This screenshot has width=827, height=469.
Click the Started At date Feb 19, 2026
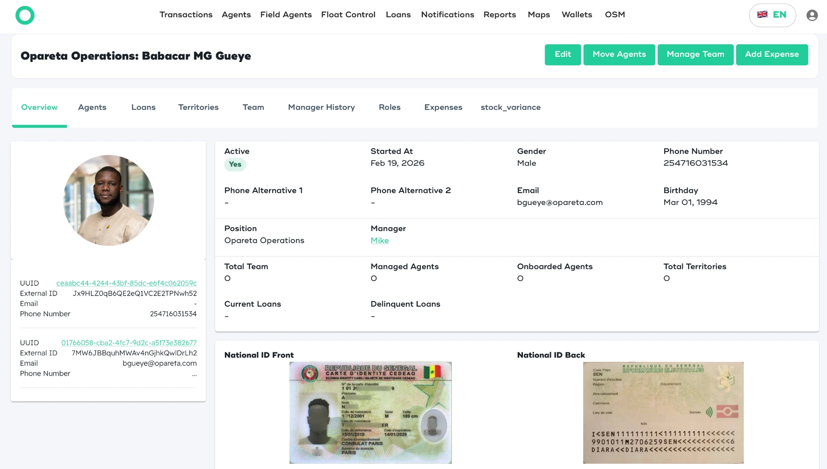tap(397, 164)
